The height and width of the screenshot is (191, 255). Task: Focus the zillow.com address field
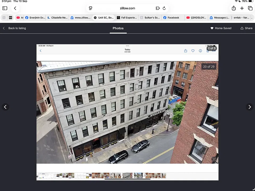click(127, 8)
